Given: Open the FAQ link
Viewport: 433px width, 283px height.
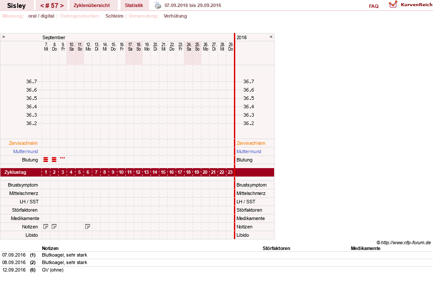Looking at the screenshot, I should click(x=373, y=6).
